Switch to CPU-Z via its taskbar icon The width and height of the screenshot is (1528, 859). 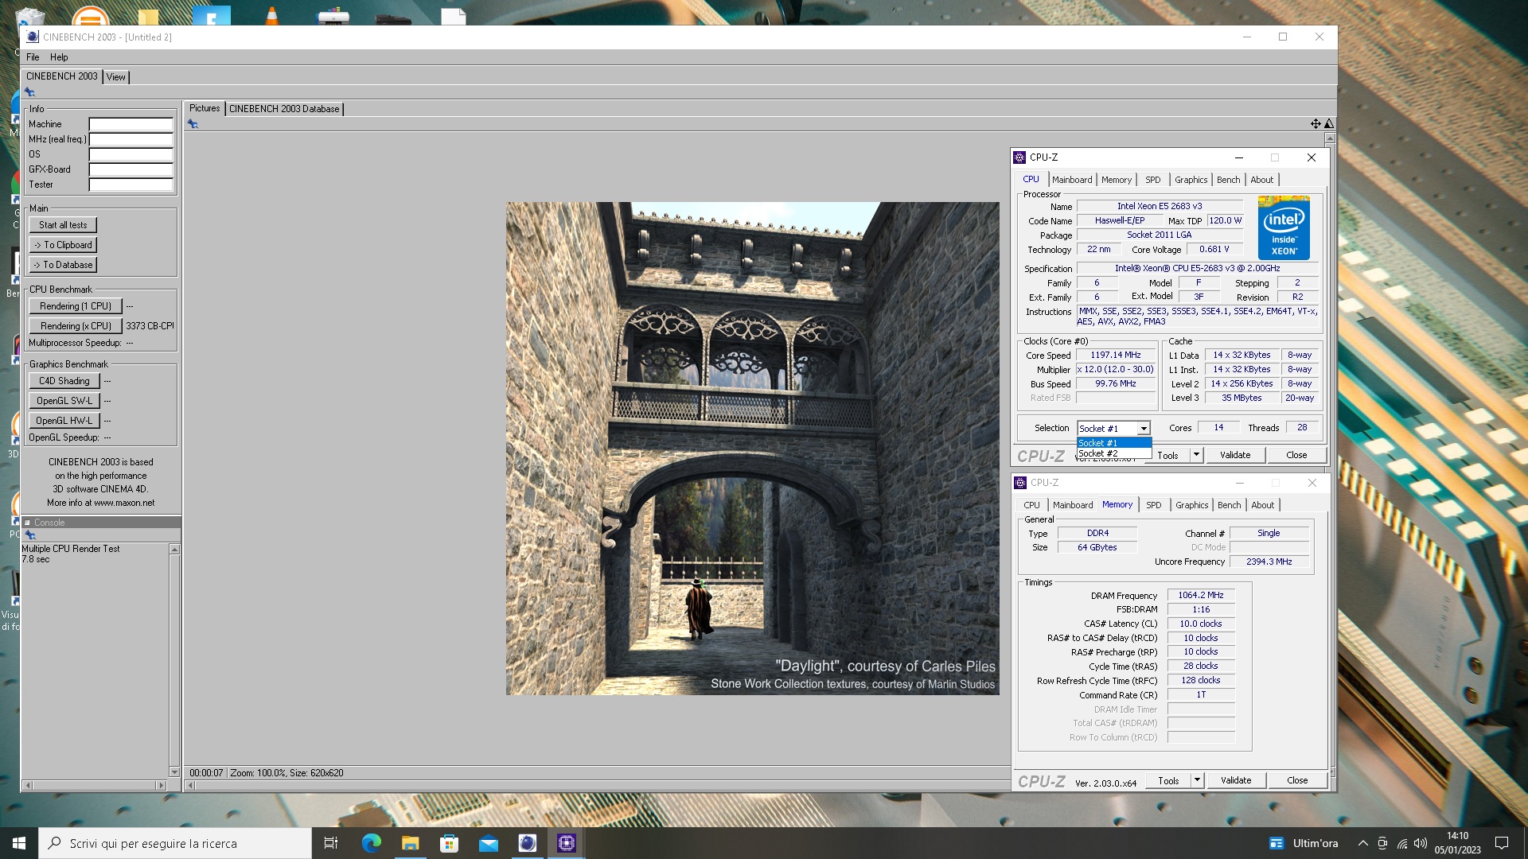[566, 843]
